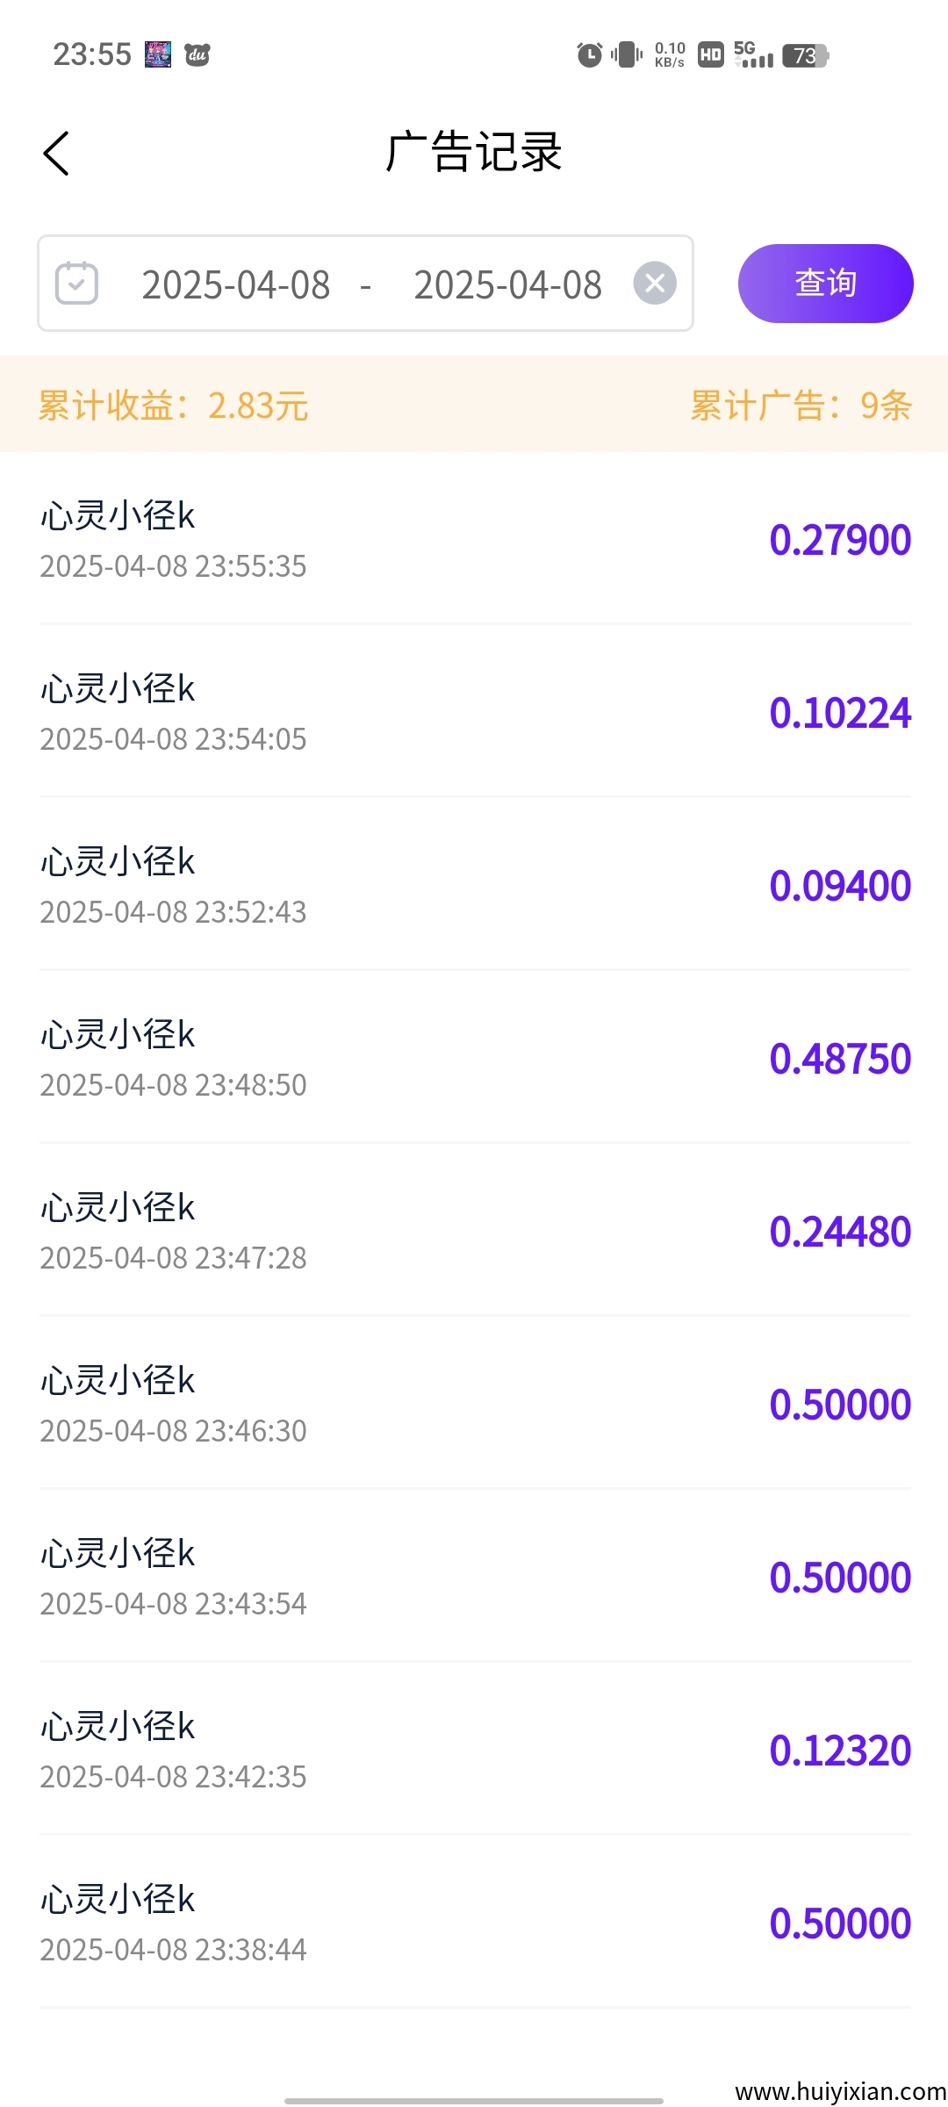
Task: Tap the du bear notification icon
Action: (197, 55)
